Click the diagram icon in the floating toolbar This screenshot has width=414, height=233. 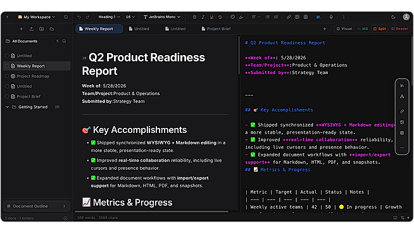[402, 96]
